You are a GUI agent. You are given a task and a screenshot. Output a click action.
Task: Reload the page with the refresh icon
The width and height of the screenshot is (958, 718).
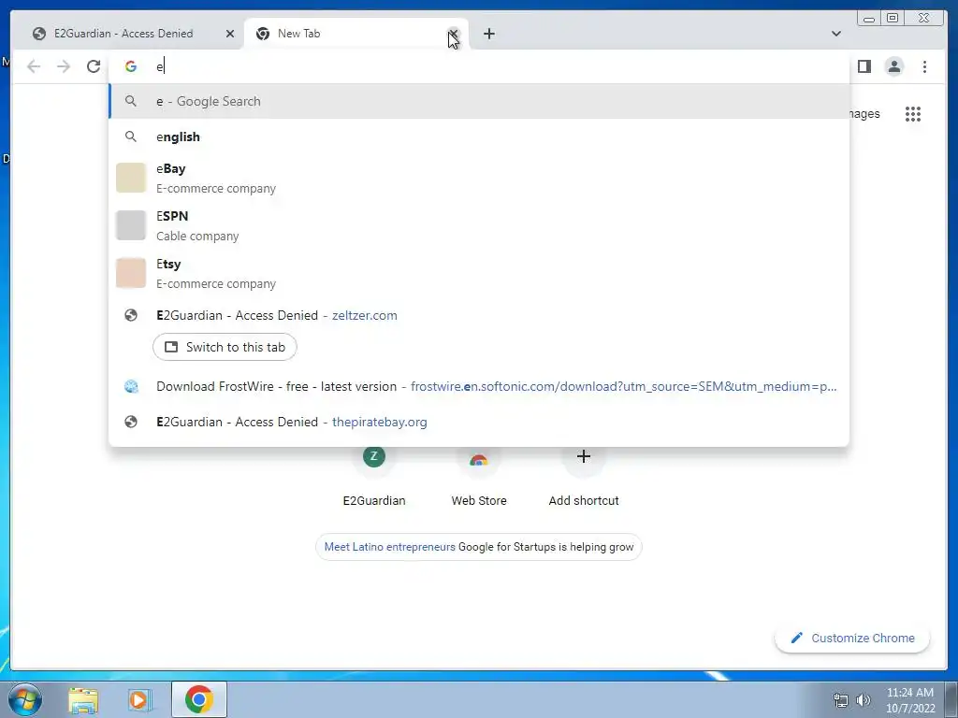coord(94,66)
